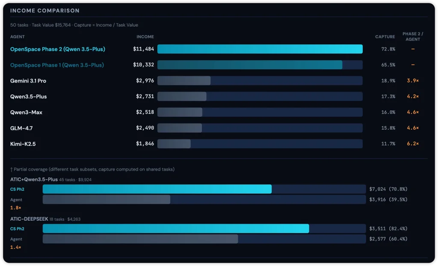The height and width of the screenshot is (266, 438).
Task: Click the Kimi-K2.5 income bar
Action: pyautogui.click(x=174, y=144)
